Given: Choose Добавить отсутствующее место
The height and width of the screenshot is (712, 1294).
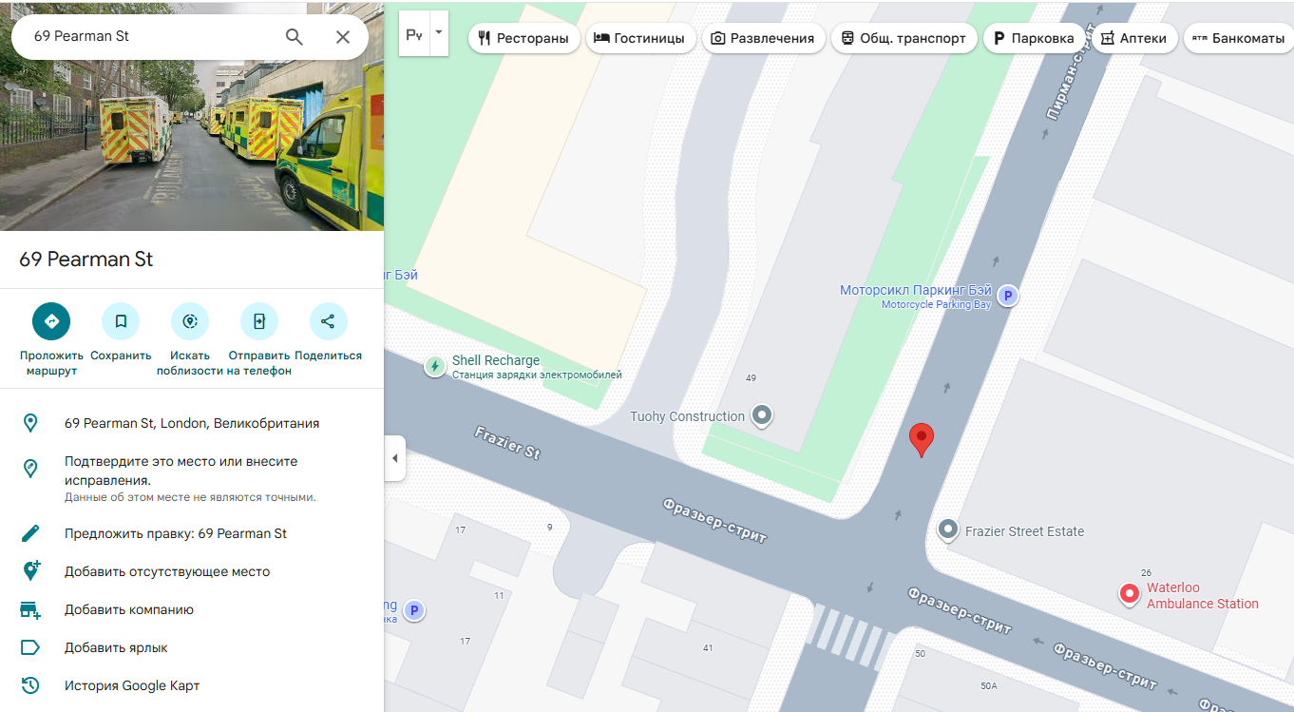Looking at the screenshot, I should pos(192,571).
